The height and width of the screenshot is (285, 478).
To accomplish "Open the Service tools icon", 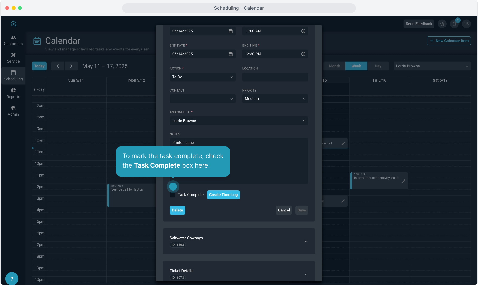I will pos(13,55).
